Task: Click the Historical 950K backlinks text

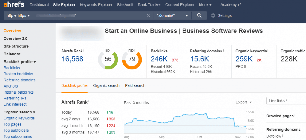Action: 163,72
